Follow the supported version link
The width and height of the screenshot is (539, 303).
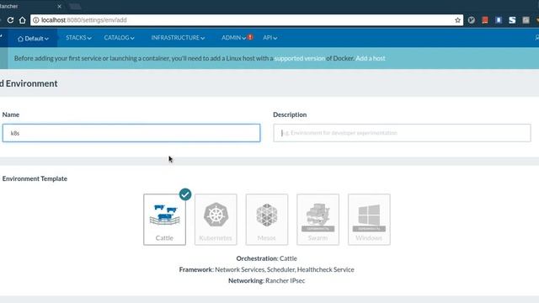pyautogui.click(x=300, y=58)
